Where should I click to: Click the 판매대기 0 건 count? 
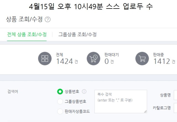point(109,61)
